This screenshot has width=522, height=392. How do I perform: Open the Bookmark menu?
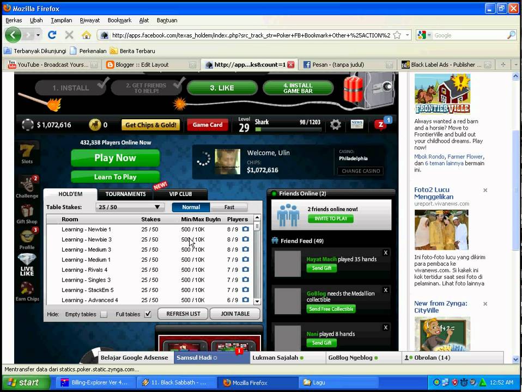point(119,20)
